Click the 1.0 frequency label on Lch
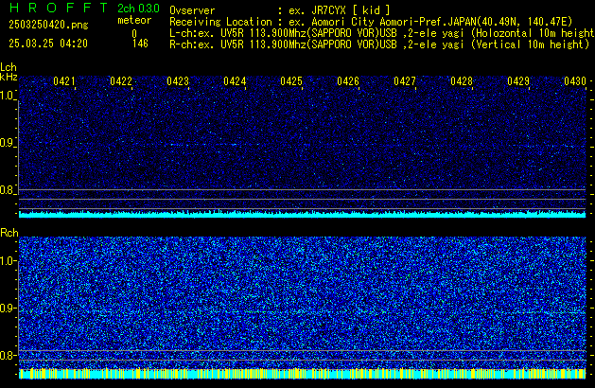Screen dimensions: 595x388 click(x=7, y=96)
